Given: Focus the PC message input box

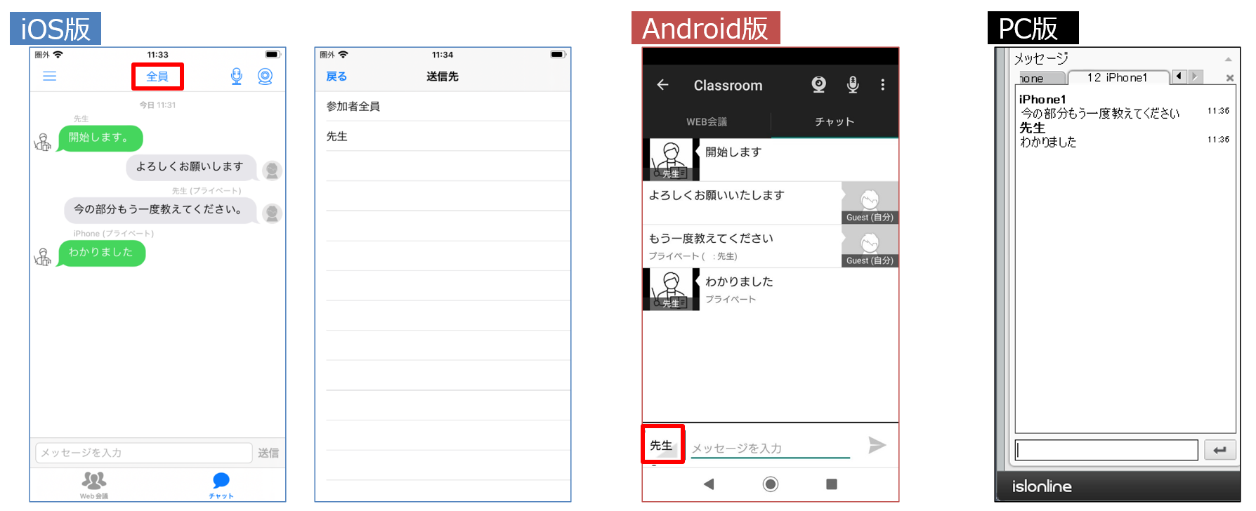Looking at the screenshot, I should point(1106,450).
